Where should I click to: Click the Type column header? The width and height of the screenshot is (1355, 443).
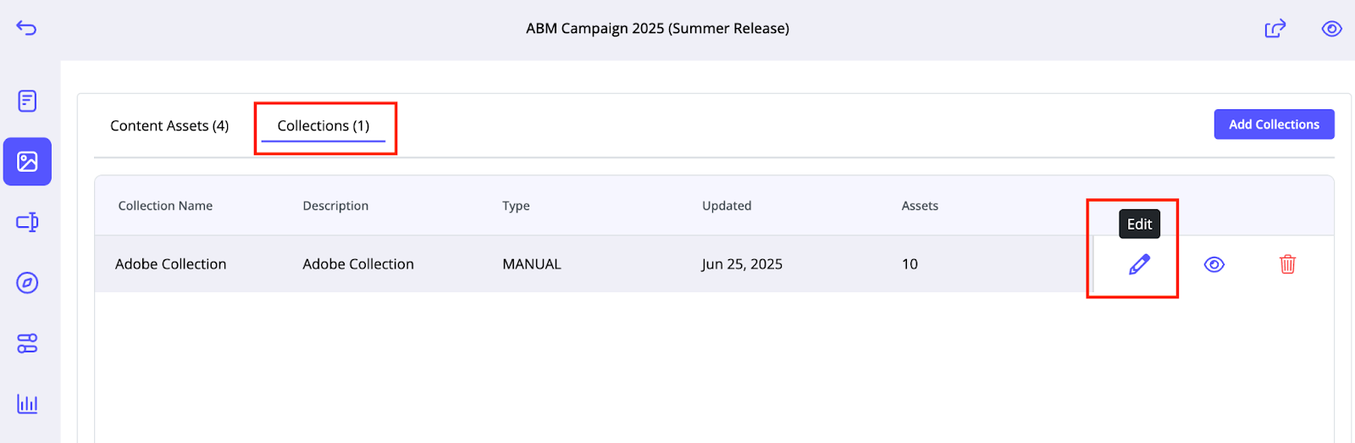[x=516, y=206]
